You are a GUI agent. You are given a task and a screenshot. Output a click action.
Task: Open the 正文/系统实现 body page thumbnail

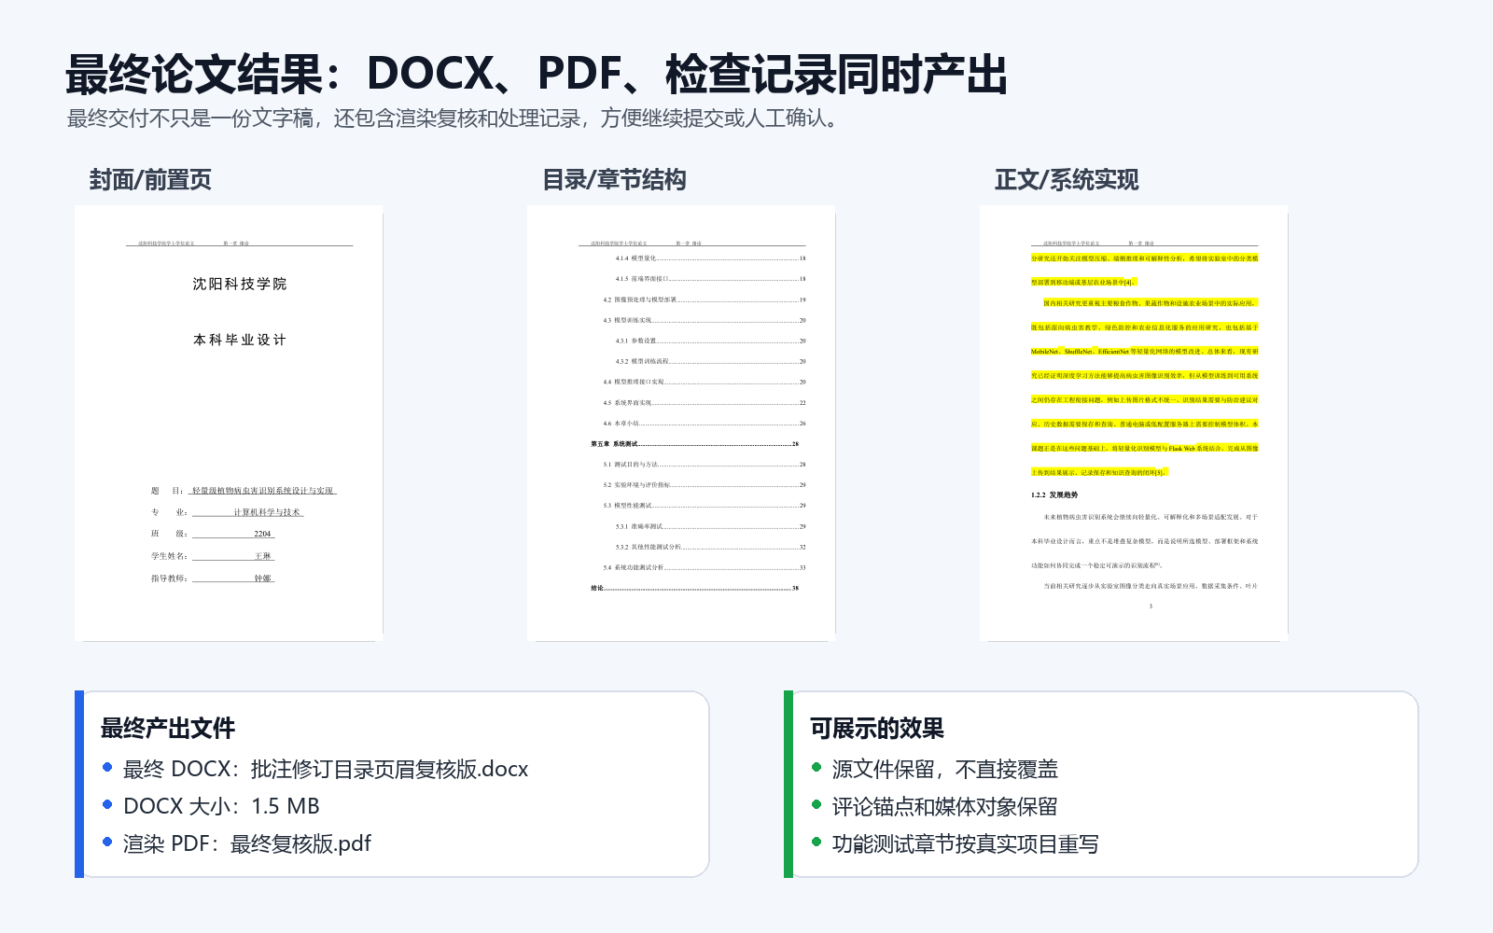1134,423
